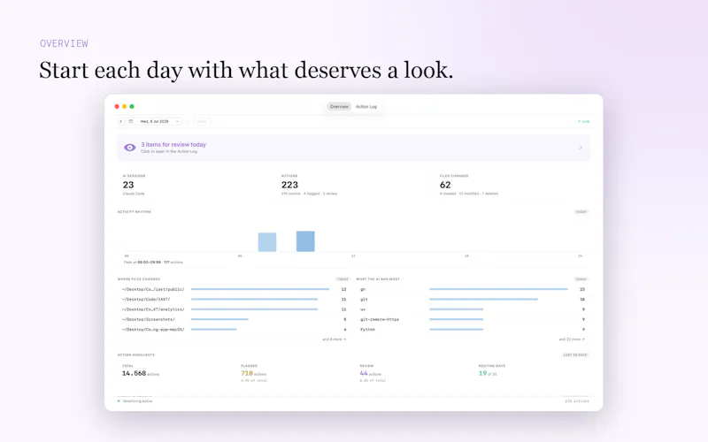Viewport: 708px width, 442px height.
Task: Click the Total 14,568 actions value
Action: pos(141,373)
